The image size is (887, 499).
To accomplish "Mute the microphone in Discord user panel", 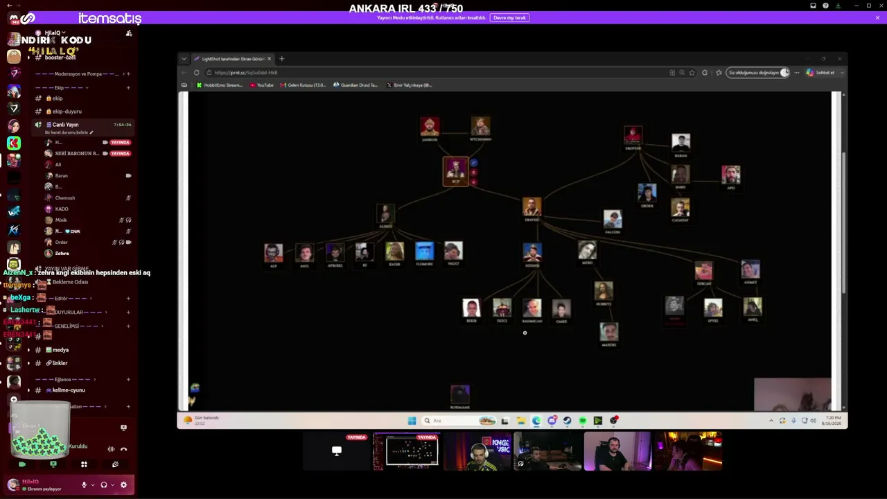I will point(85,485).
